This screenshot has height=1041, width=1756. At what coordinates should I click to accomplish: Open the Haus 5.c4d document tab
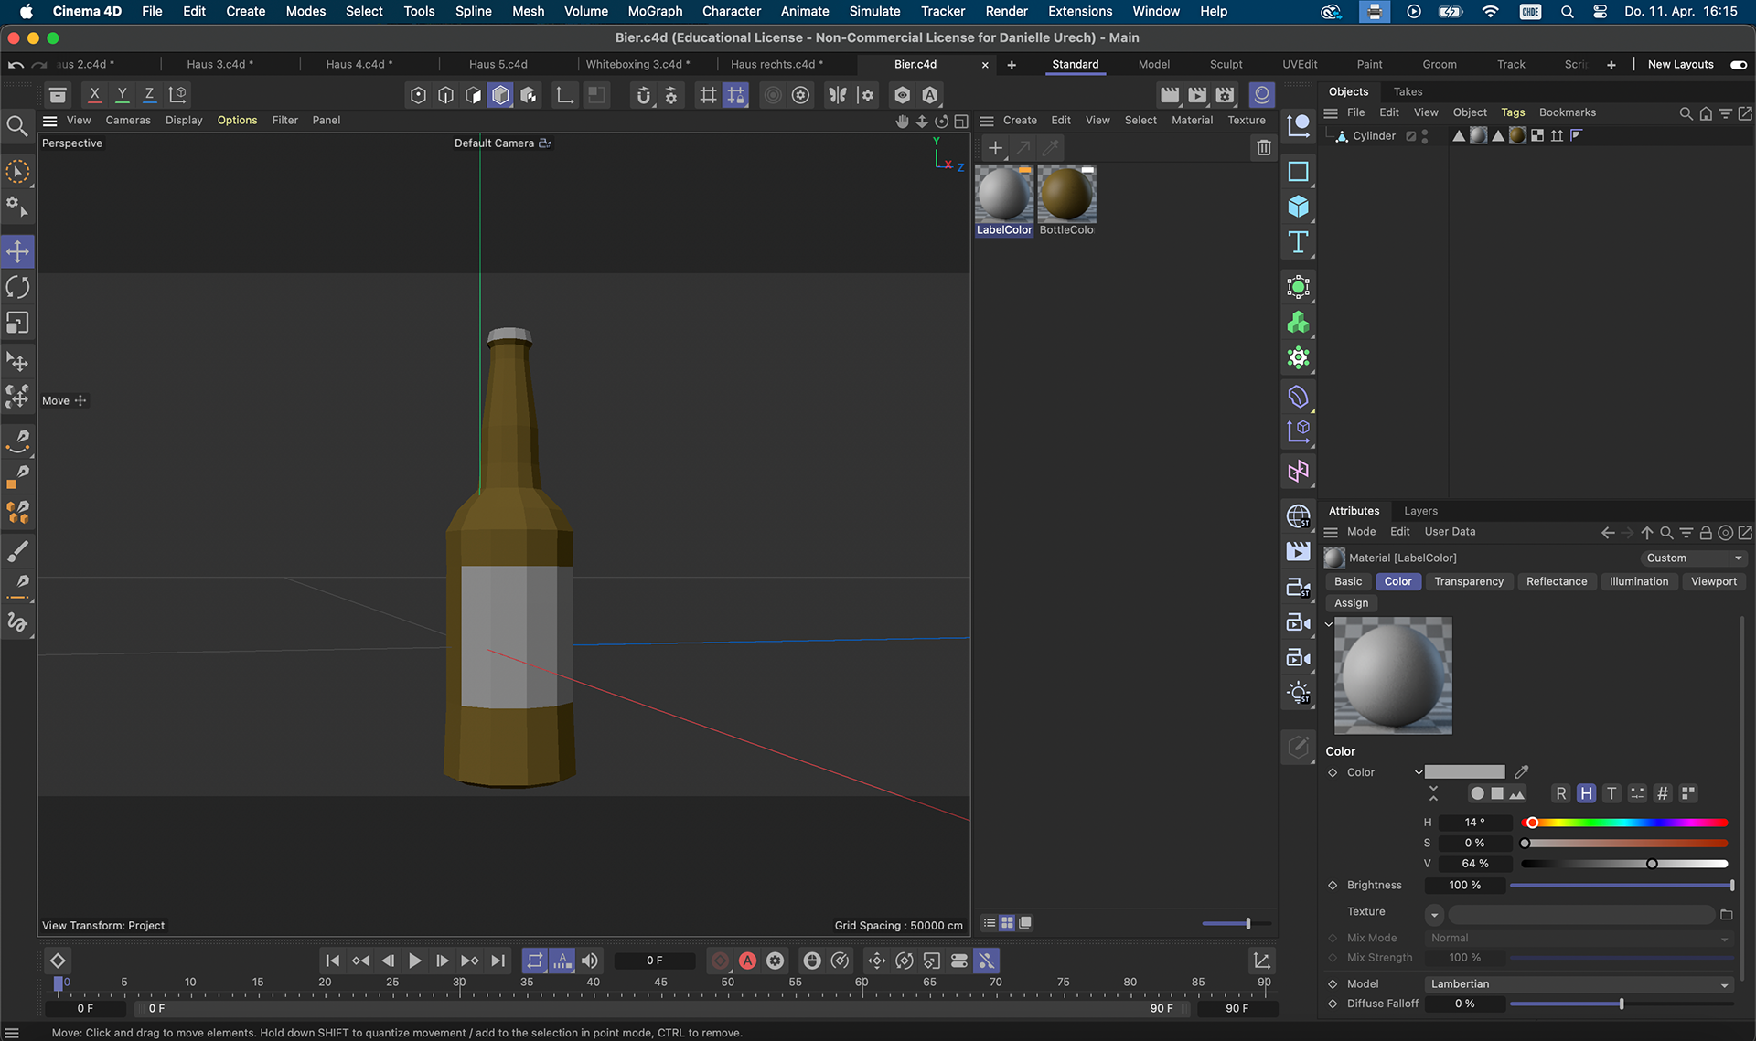498,65
